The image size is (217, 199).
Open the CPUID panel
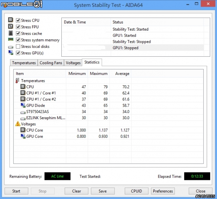[136, 191]
